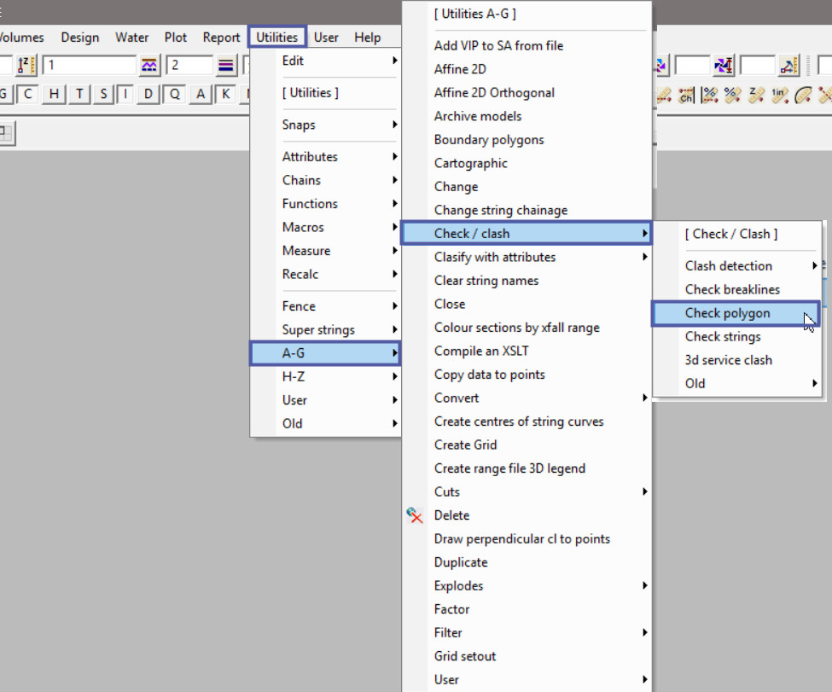Open the Plot menu
The height and width of the screenshot is (692, 832).
pos(176,38)
